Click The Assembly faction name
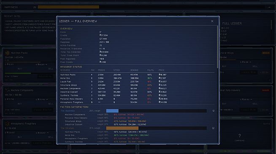 coord(68,111)
